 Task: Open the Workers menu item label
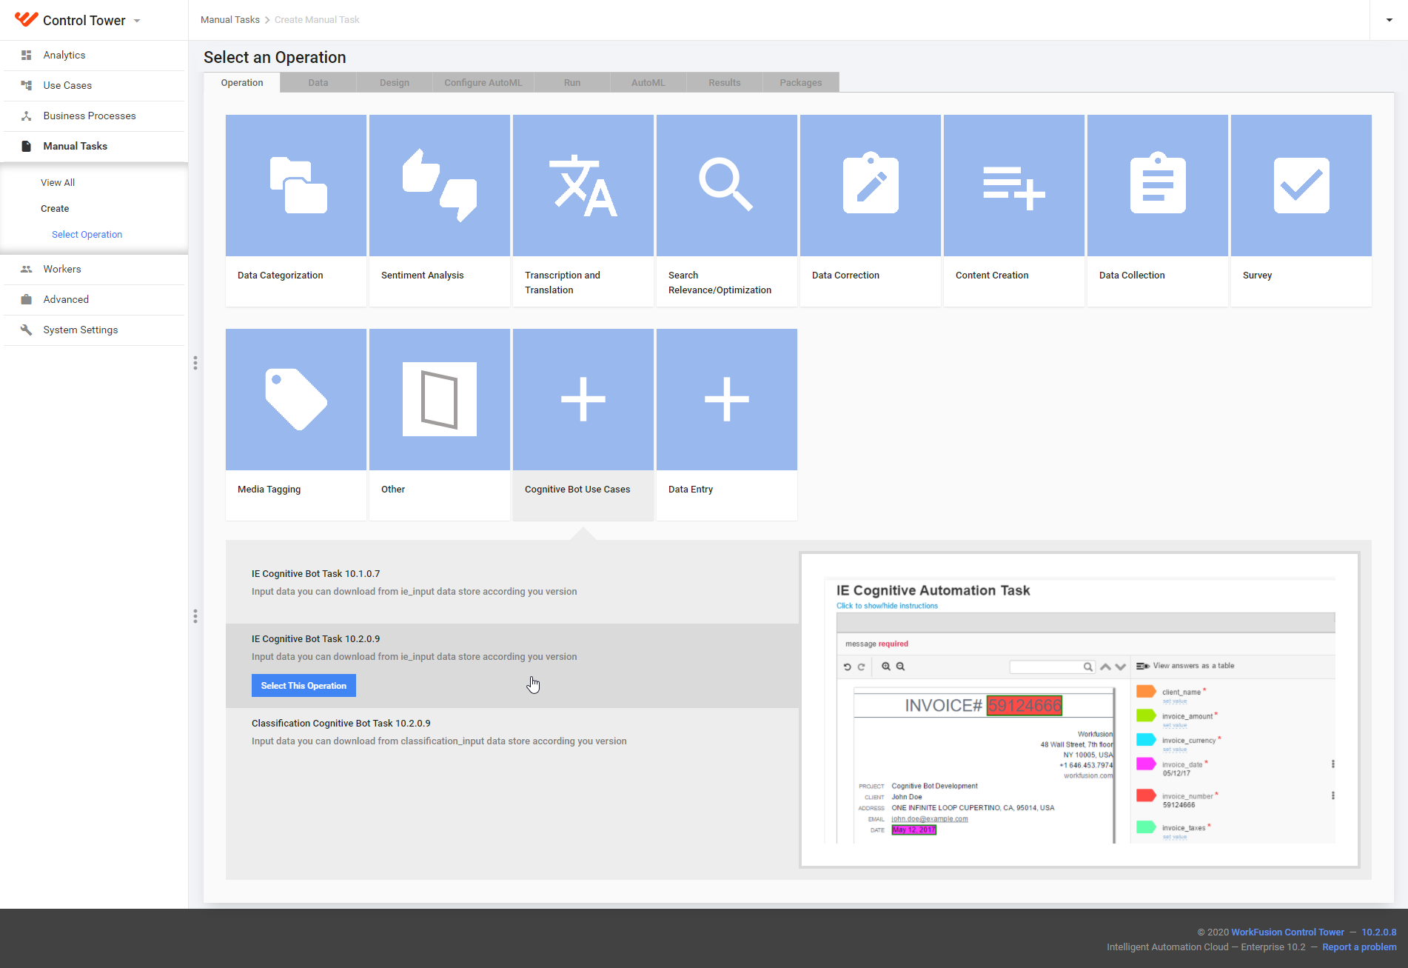(x=62, y=269)
